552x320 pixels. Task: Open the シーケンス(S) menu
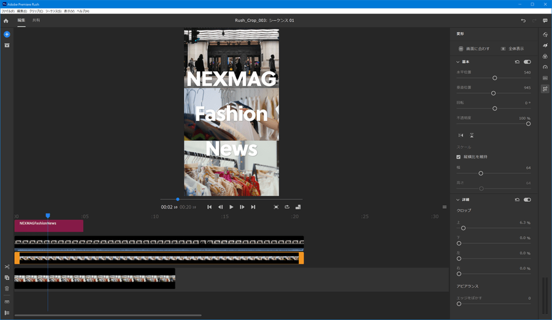[53, 11]
